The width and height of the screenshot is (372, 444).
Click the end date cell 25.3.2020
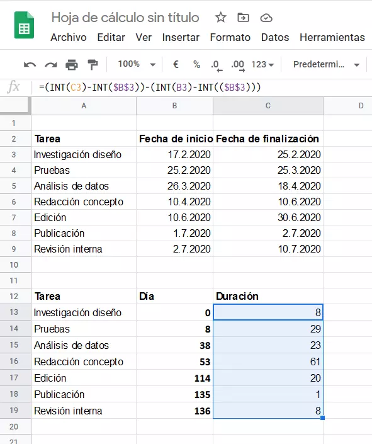tap(268, 170)
